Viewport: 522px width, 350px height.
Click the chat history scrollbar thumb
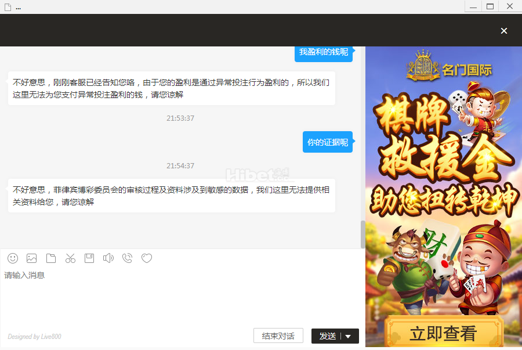[363, 234]
